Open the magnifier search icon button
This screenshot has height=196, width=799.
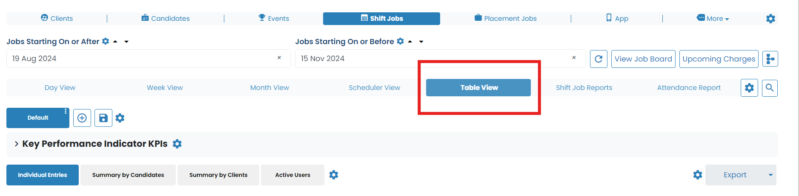[x=770, y=88]
